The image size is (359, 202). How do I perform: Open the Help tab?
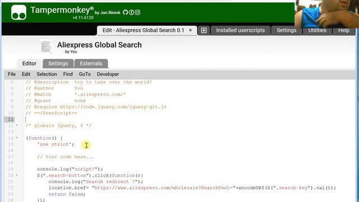tap(344, 30)
